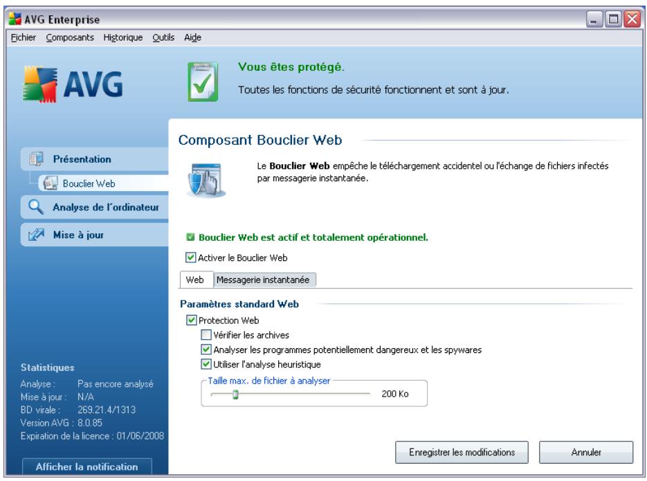
Task: Click BD virale value 269.21.4/1313
Action: tap(107, 410)
